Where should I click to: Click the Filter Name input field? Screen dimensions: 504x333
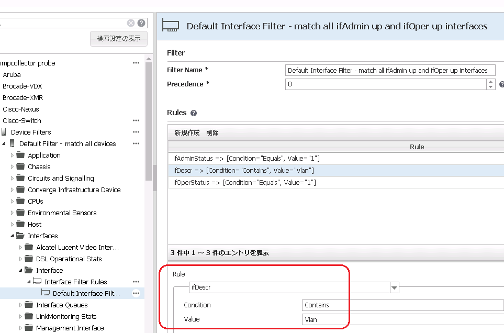point(390,70)
